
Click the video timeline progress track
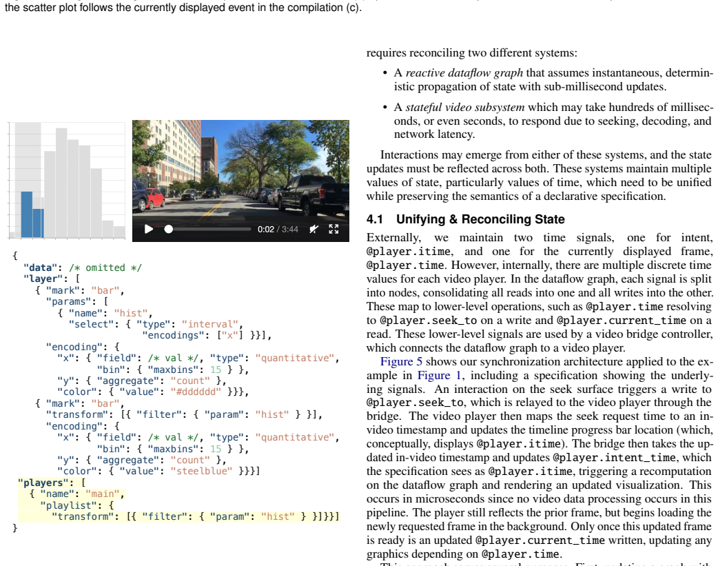click(208, 229)
